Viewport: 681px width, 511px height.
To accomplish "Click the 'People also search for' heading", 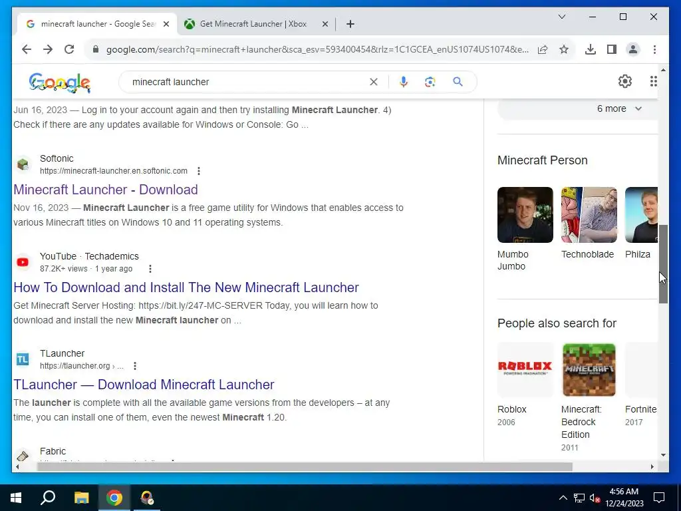I will 557,323.
